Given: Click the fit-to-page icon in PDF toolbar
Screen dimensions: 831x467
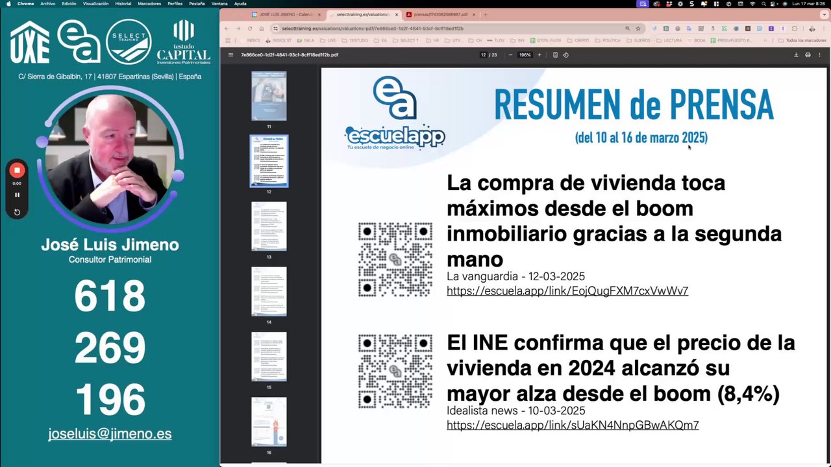Looking at the screenshot, I should click(555, 55).
